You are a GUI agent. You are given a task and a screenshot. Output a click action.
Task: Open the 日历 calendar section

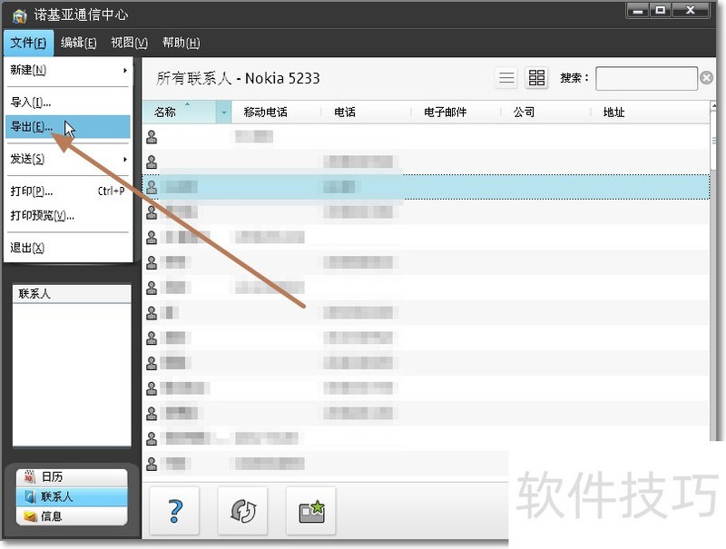coord(72,476)
